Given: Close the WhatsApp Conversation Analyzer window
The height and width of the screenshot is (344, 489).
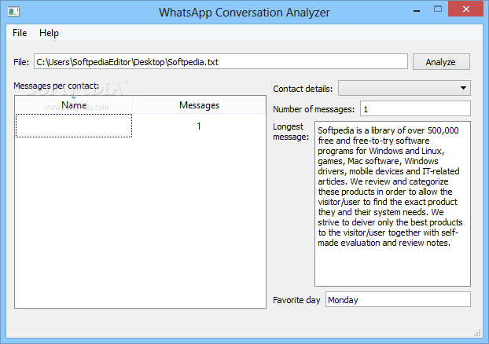Looking at the screenshot, I should [x=466, y=9].
